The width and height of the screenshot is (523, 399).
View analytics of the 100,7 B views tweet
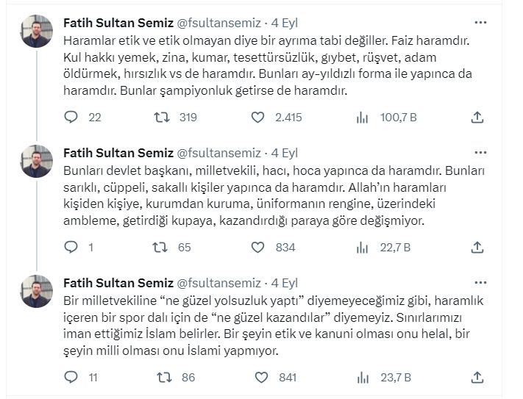(x=362, y=117)
